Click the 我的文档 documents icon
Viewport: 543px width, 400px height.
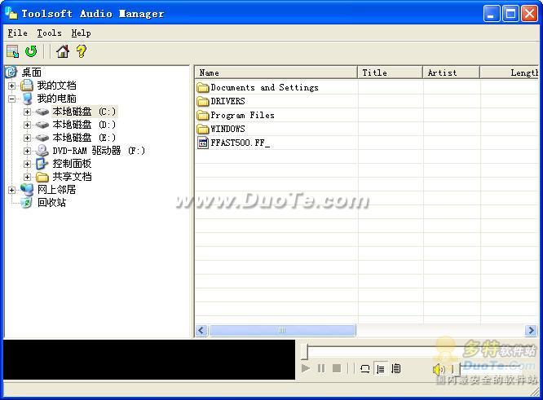point(27,86)
